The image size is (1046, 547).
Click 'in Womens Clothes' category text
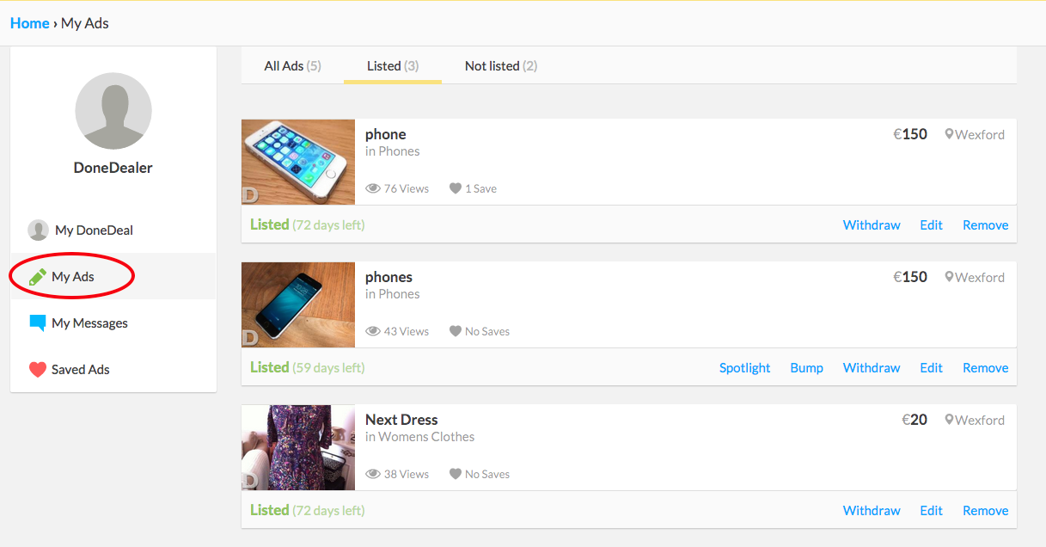click(x=419, y=437)
